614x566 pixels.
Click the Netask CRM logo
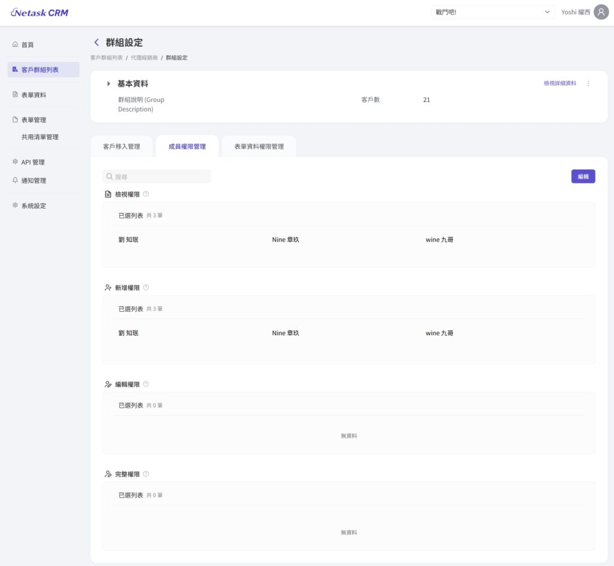point(40,13)
